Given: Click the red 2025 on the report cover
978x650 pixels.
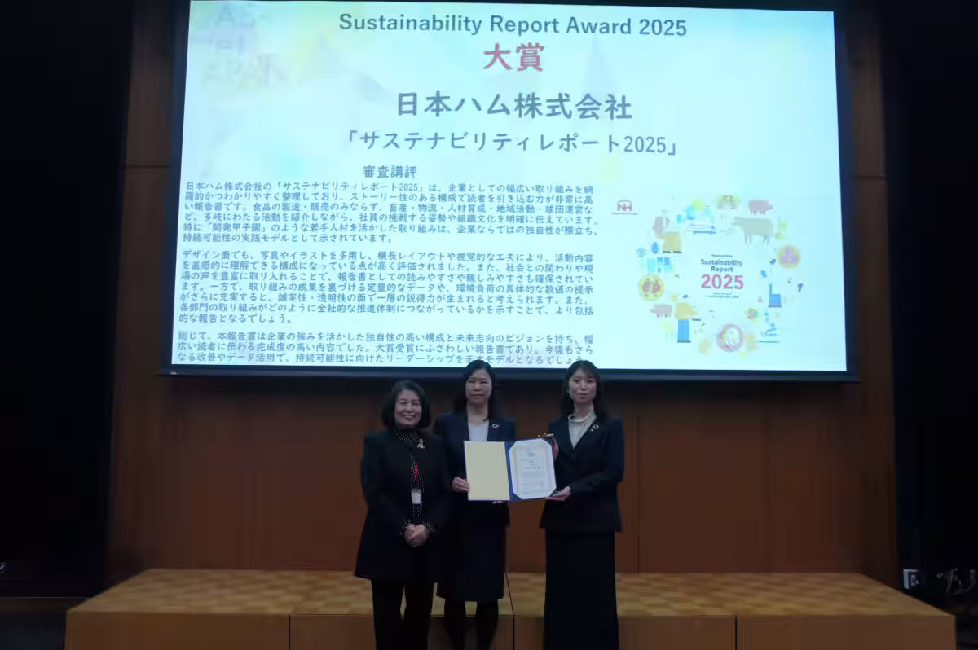Looking at the screenshot, I should click(722, 282).
